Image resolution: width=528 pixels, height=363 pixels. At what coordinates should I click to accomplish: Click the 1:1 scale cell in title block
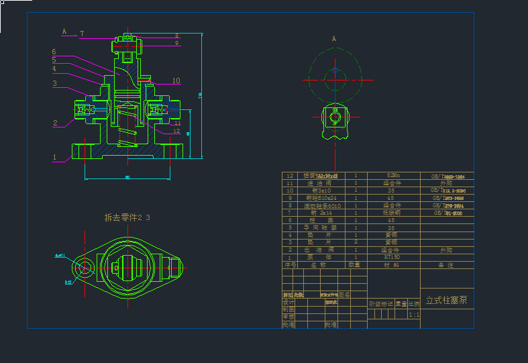point(414,314)
